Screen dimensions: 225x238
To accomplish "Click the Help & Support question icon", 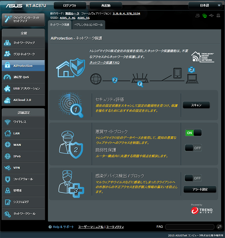I will pyautogui.click(x=50, y=227).
